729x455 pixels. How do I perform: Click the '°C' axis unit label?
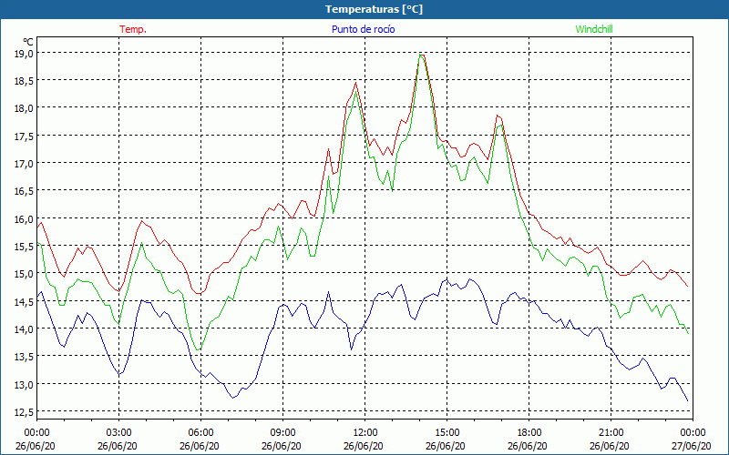tap(28, 42)
